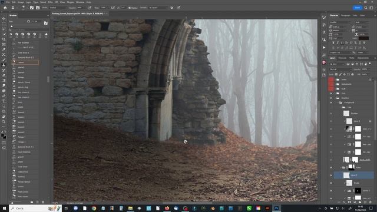Viewport: 377px width, 212px height.
Task: Select the Hand tool
Action: pos(4,117)
